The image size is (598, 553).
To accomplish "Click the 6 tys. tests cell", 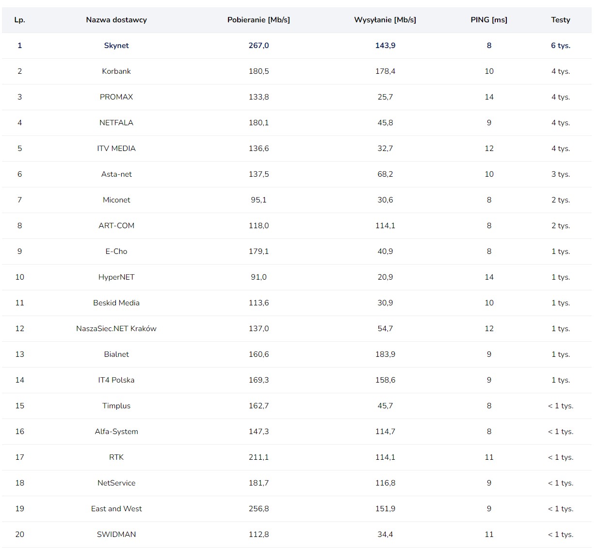I will tap(560, 46).
